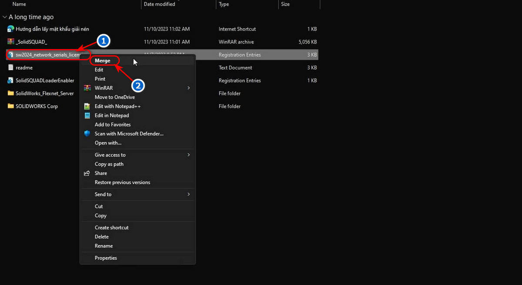This screenshot has width=522, height=285.
Task: Choose Edit from the context menu
Action: pyautogui.click(x=99, y=70)
